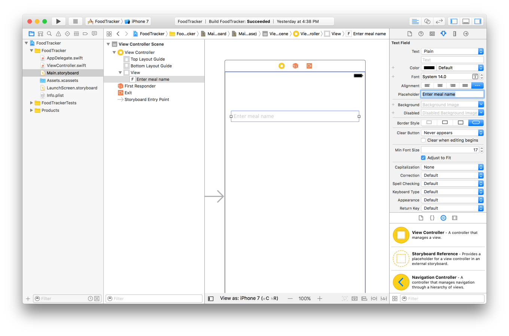Screen dimensions: 509x336
Task: Click Enter meal name field on canvas
Action: [295, 116]
